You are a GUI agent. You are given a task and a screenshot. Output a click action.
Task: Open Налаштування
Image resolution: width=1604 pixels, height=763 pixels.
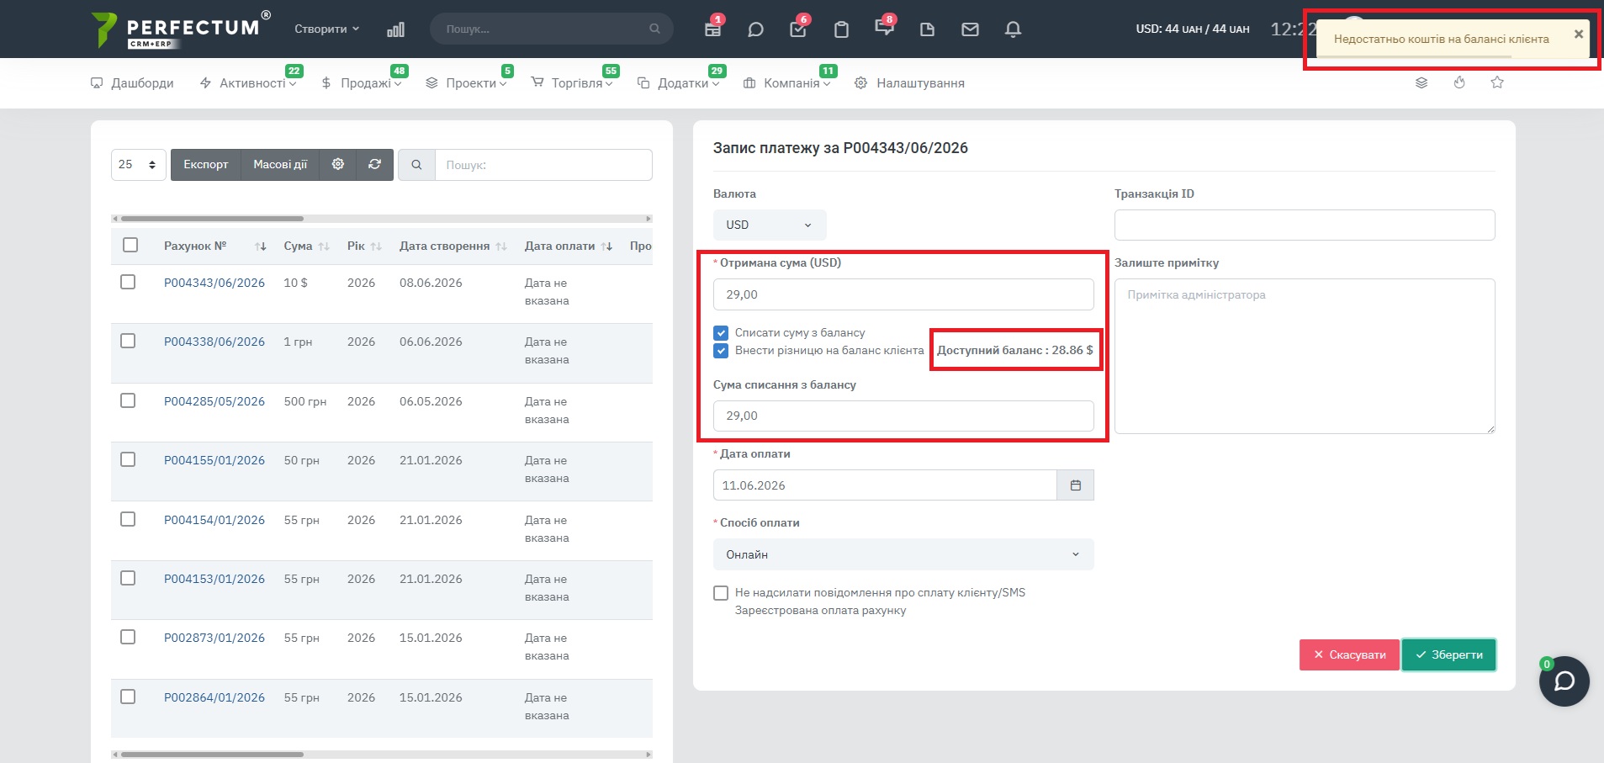coord(909,83)
